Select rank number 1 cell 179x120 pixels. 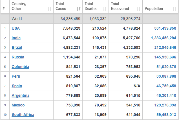5,28
